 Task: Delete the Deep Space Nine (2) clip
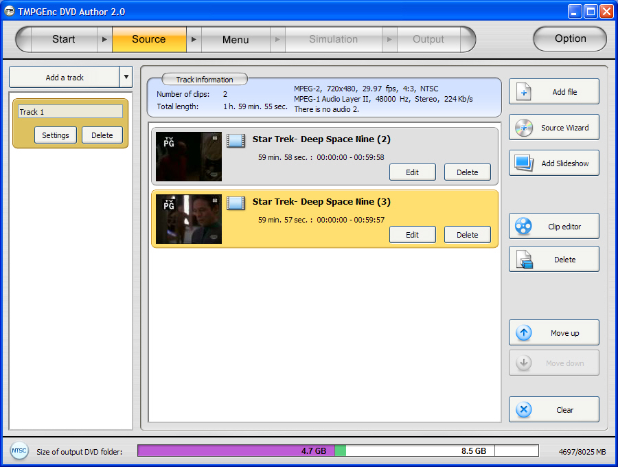pos(468,172)
